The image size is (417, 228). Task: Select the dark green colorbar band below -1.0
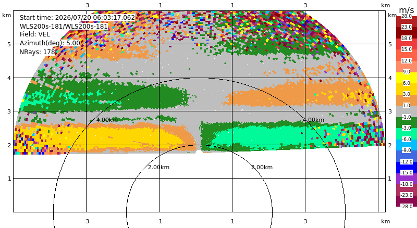click(407, 122)
